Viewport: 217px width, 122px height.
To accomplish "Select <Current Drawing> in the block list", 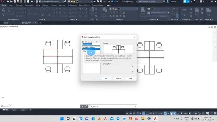I will 91,47.
